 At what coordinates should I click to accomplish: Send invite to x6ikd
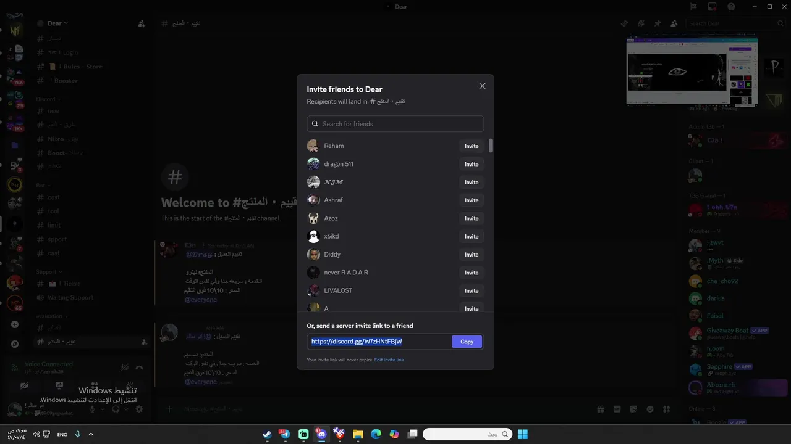coord(472,237)
